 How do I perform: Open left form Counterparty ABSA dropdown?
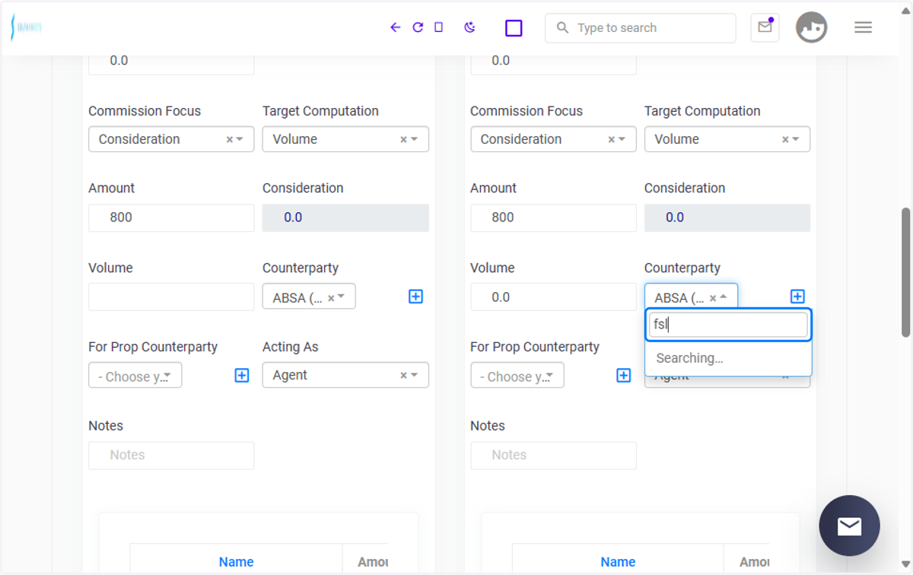pos(309,297)
